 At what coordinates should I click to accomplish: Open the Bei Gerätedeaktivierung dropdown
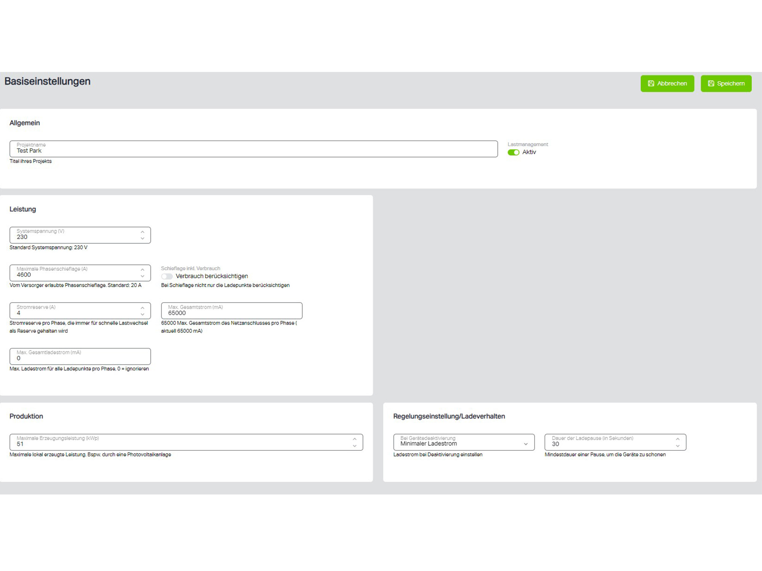pyautogui.click(x=464, y=442)
